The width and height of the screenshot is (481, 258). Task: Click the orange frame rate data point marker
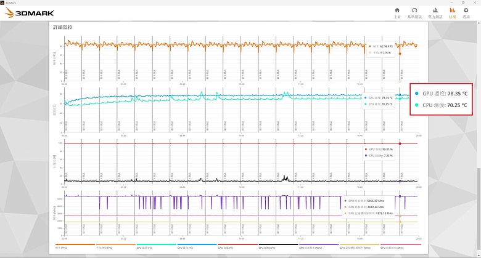(400, 54)
